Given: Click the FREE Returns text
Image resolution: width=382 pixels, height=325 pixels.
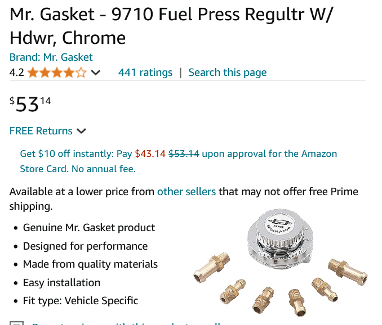Looking at the screenshot, I should 41,131.
